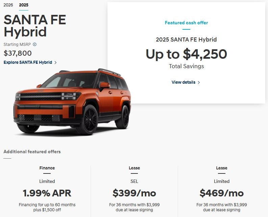
Task: Click the orange Santa Fe SUV image
Action: [x=72, y=101]
